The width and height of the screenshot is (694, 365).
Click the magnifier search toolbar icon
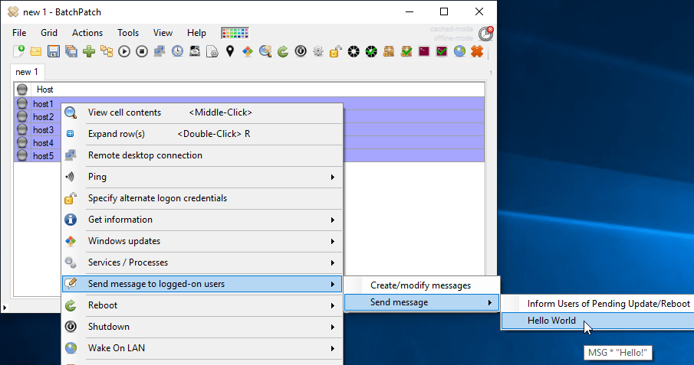pyautogui.click(x=265, y=51)
